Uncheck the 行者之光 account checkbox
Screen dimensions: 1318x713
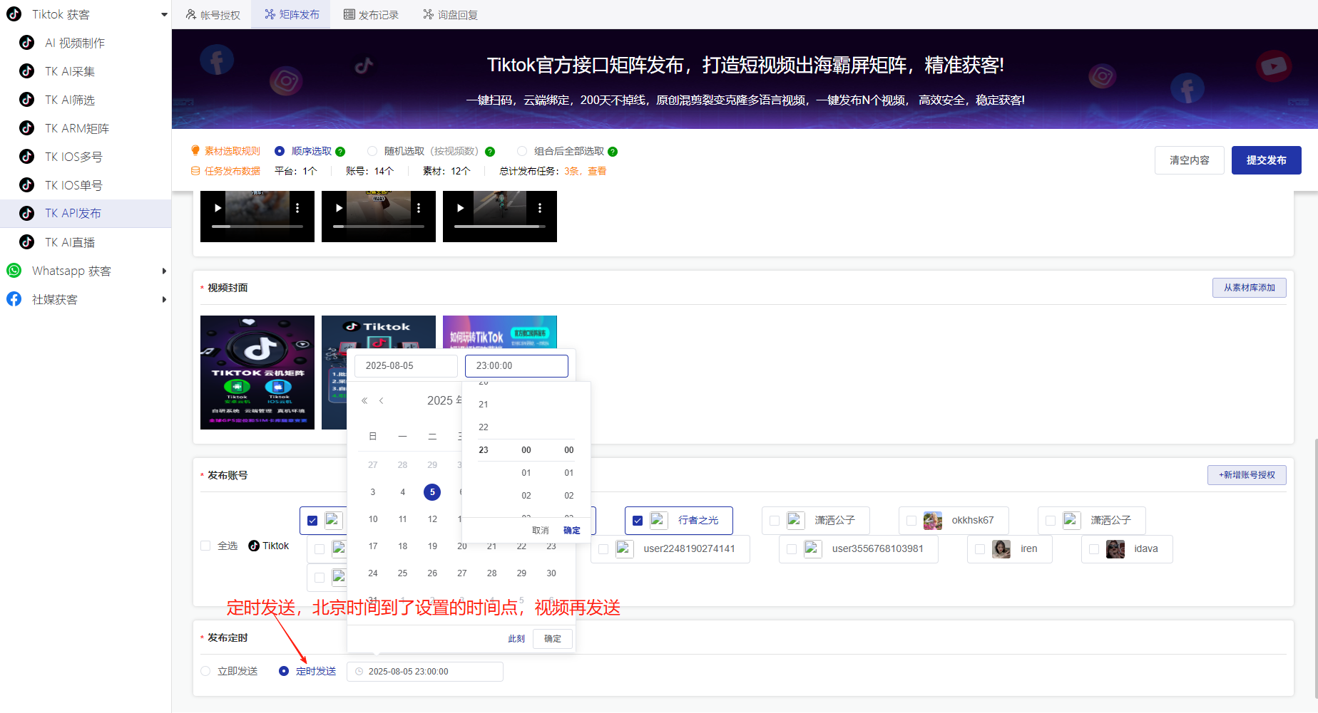[637, 520]
